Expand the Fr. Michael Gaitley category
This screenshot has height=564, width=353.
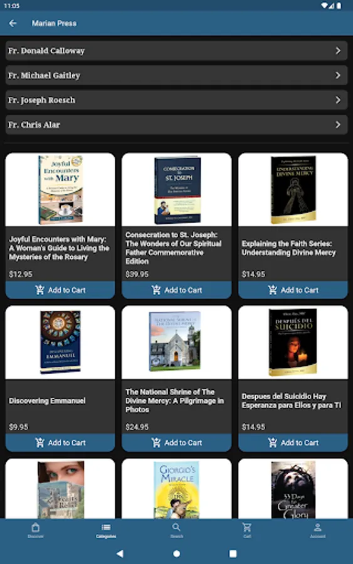[176, 75]
